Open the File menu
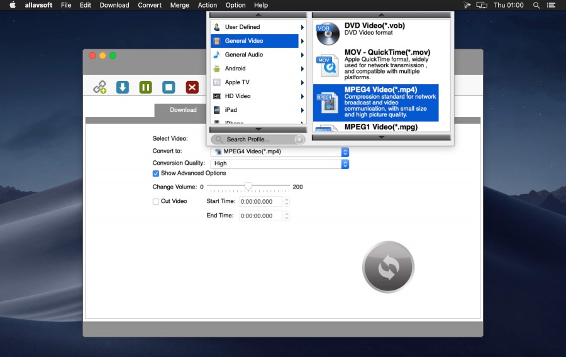The width and height of the screenshot is (566, 357). (66, 5)
